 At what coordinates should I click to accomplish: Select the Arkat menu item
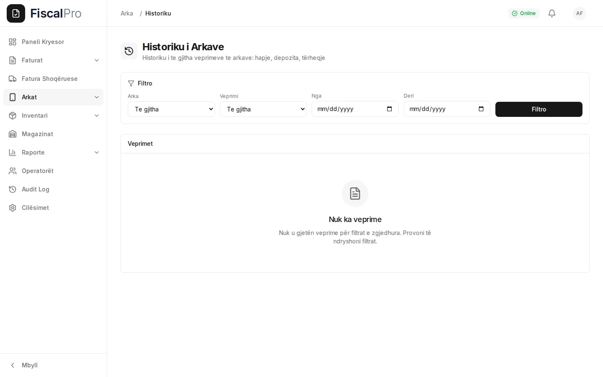point(53,97)
